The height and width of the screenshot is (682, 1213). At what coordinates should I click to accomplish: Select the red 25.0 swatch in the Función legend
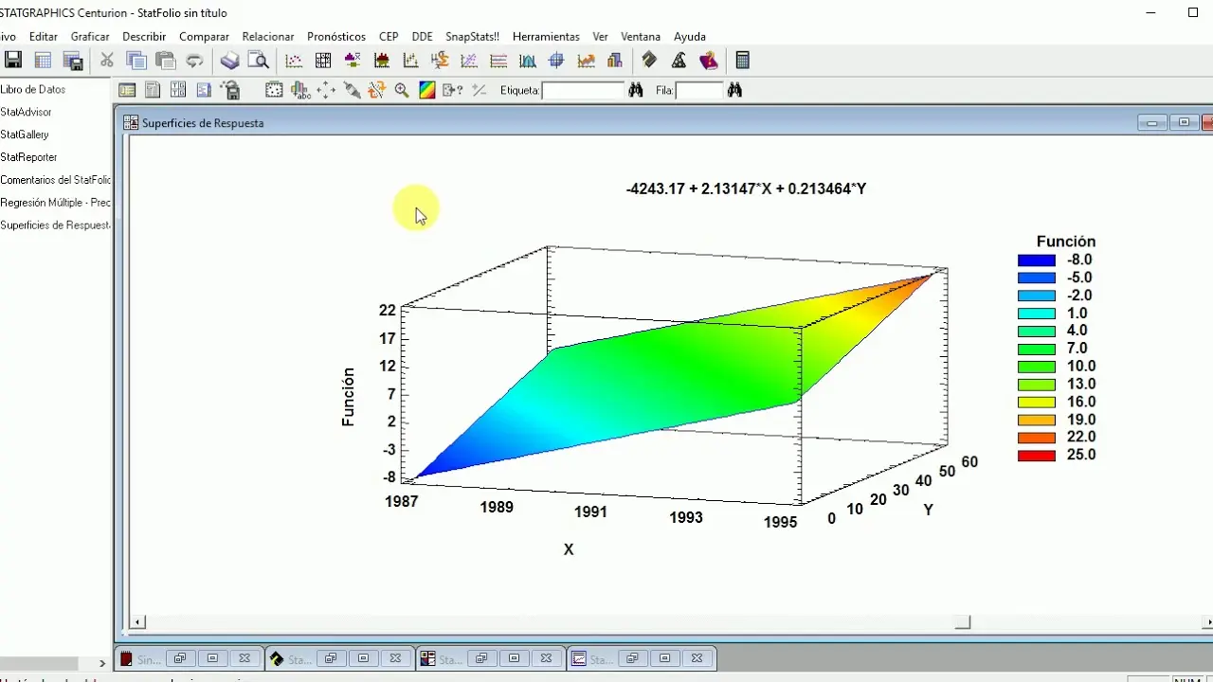pyautogui.click(x=1037, y=455)
